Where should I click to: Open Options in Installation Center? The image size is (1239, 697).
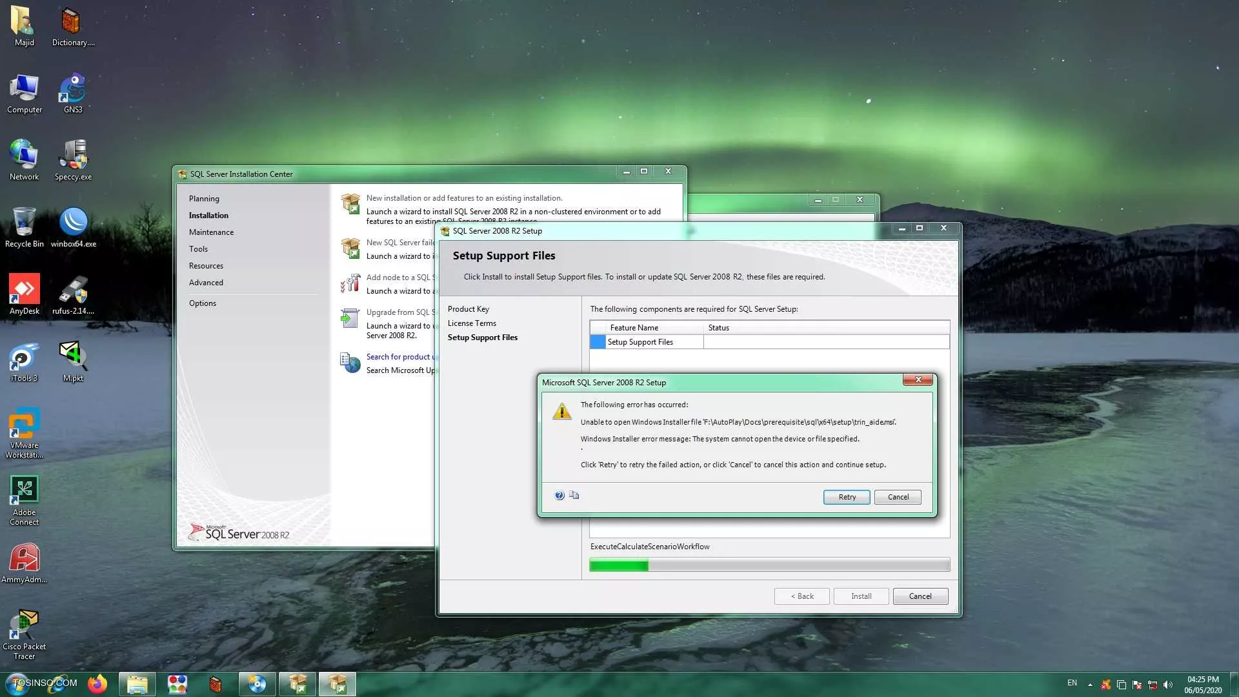click(x=203, y=303)
